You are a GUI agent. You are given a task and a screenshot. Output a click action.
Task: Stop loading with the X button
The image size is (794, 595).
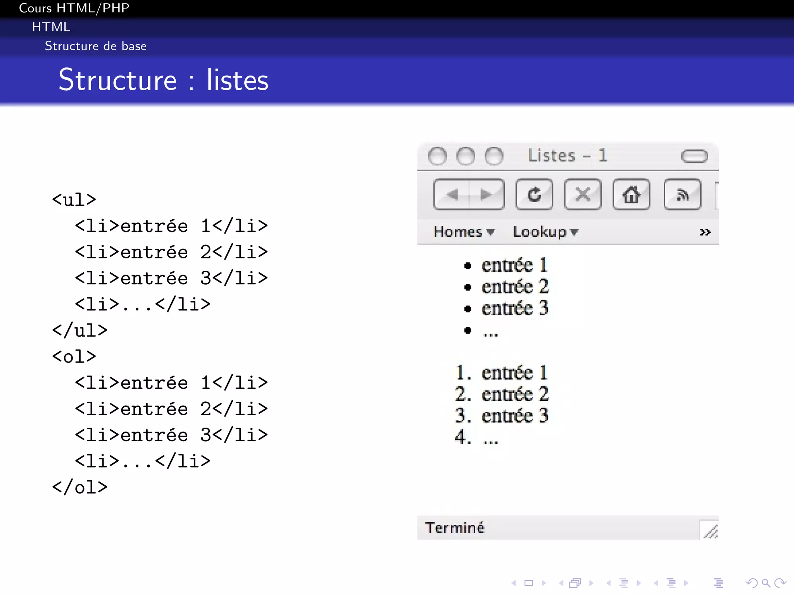coord(583,194)
